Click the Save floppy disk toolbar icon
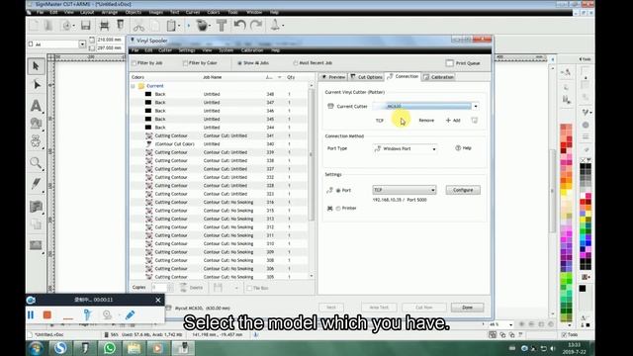This screenshot has height=356, width=633. (86, 26)
